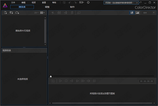158x106 pixels.
Task: Download videos from cloud icon
Action: [17, 13]
